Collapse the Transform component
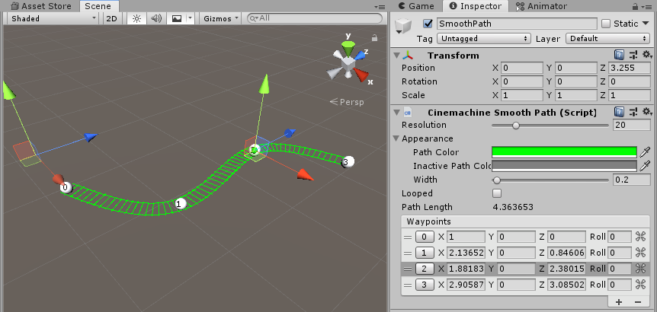Viewport: 657px width, 312px height. pyautogui.click(x=396, y=56)
